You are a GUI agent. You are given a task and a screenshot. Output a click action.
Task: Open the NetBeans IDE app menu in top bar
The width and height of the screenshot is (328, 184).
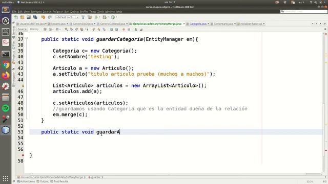pos(31,2)
